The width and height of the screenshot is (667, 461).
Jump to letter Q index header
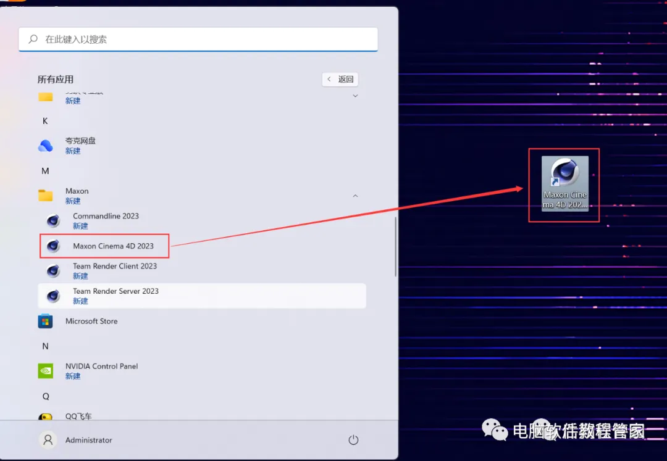click(x=46, y=396)
